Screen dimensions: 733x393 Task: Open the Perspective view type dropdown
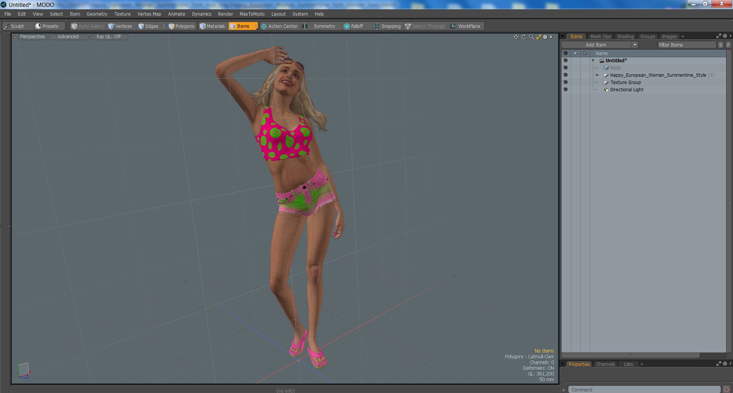tap(32, 37)
